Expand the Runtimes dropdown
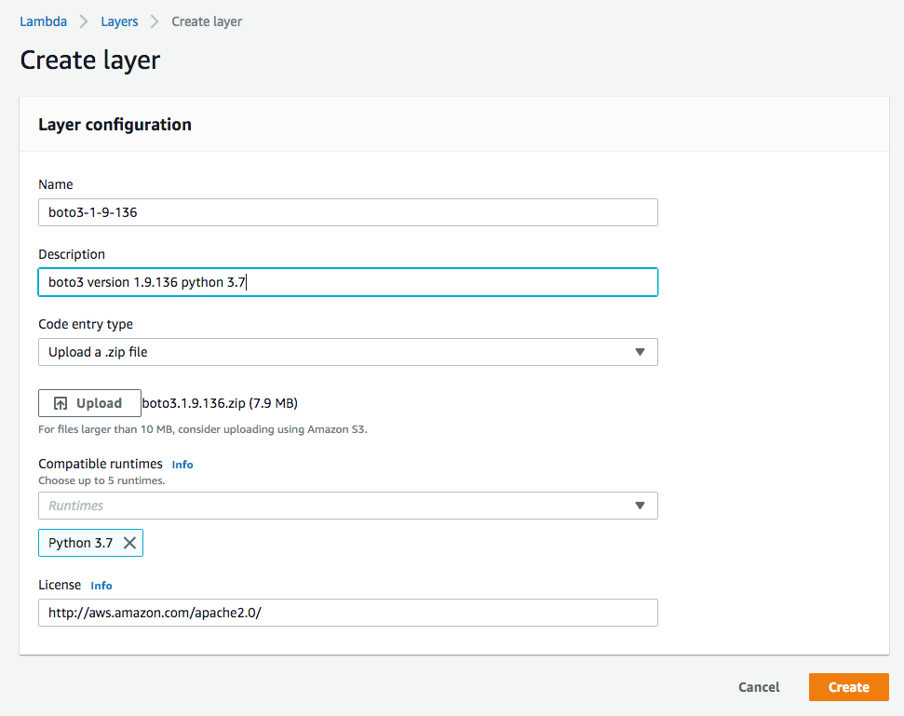The width and height of the screenshot is (904, 716). pyautogui.click(x=347, y=506)
